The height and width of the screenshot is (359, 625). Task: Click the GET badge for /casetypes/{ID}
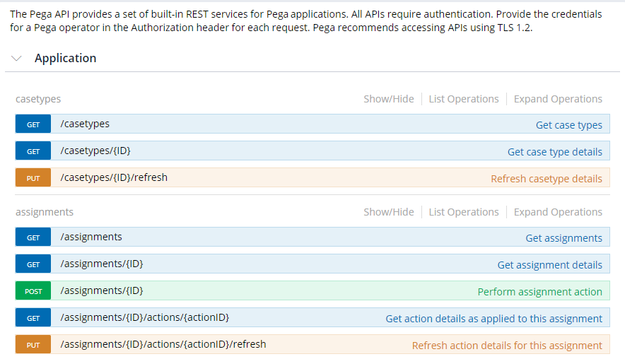click(x=33, y=151)
